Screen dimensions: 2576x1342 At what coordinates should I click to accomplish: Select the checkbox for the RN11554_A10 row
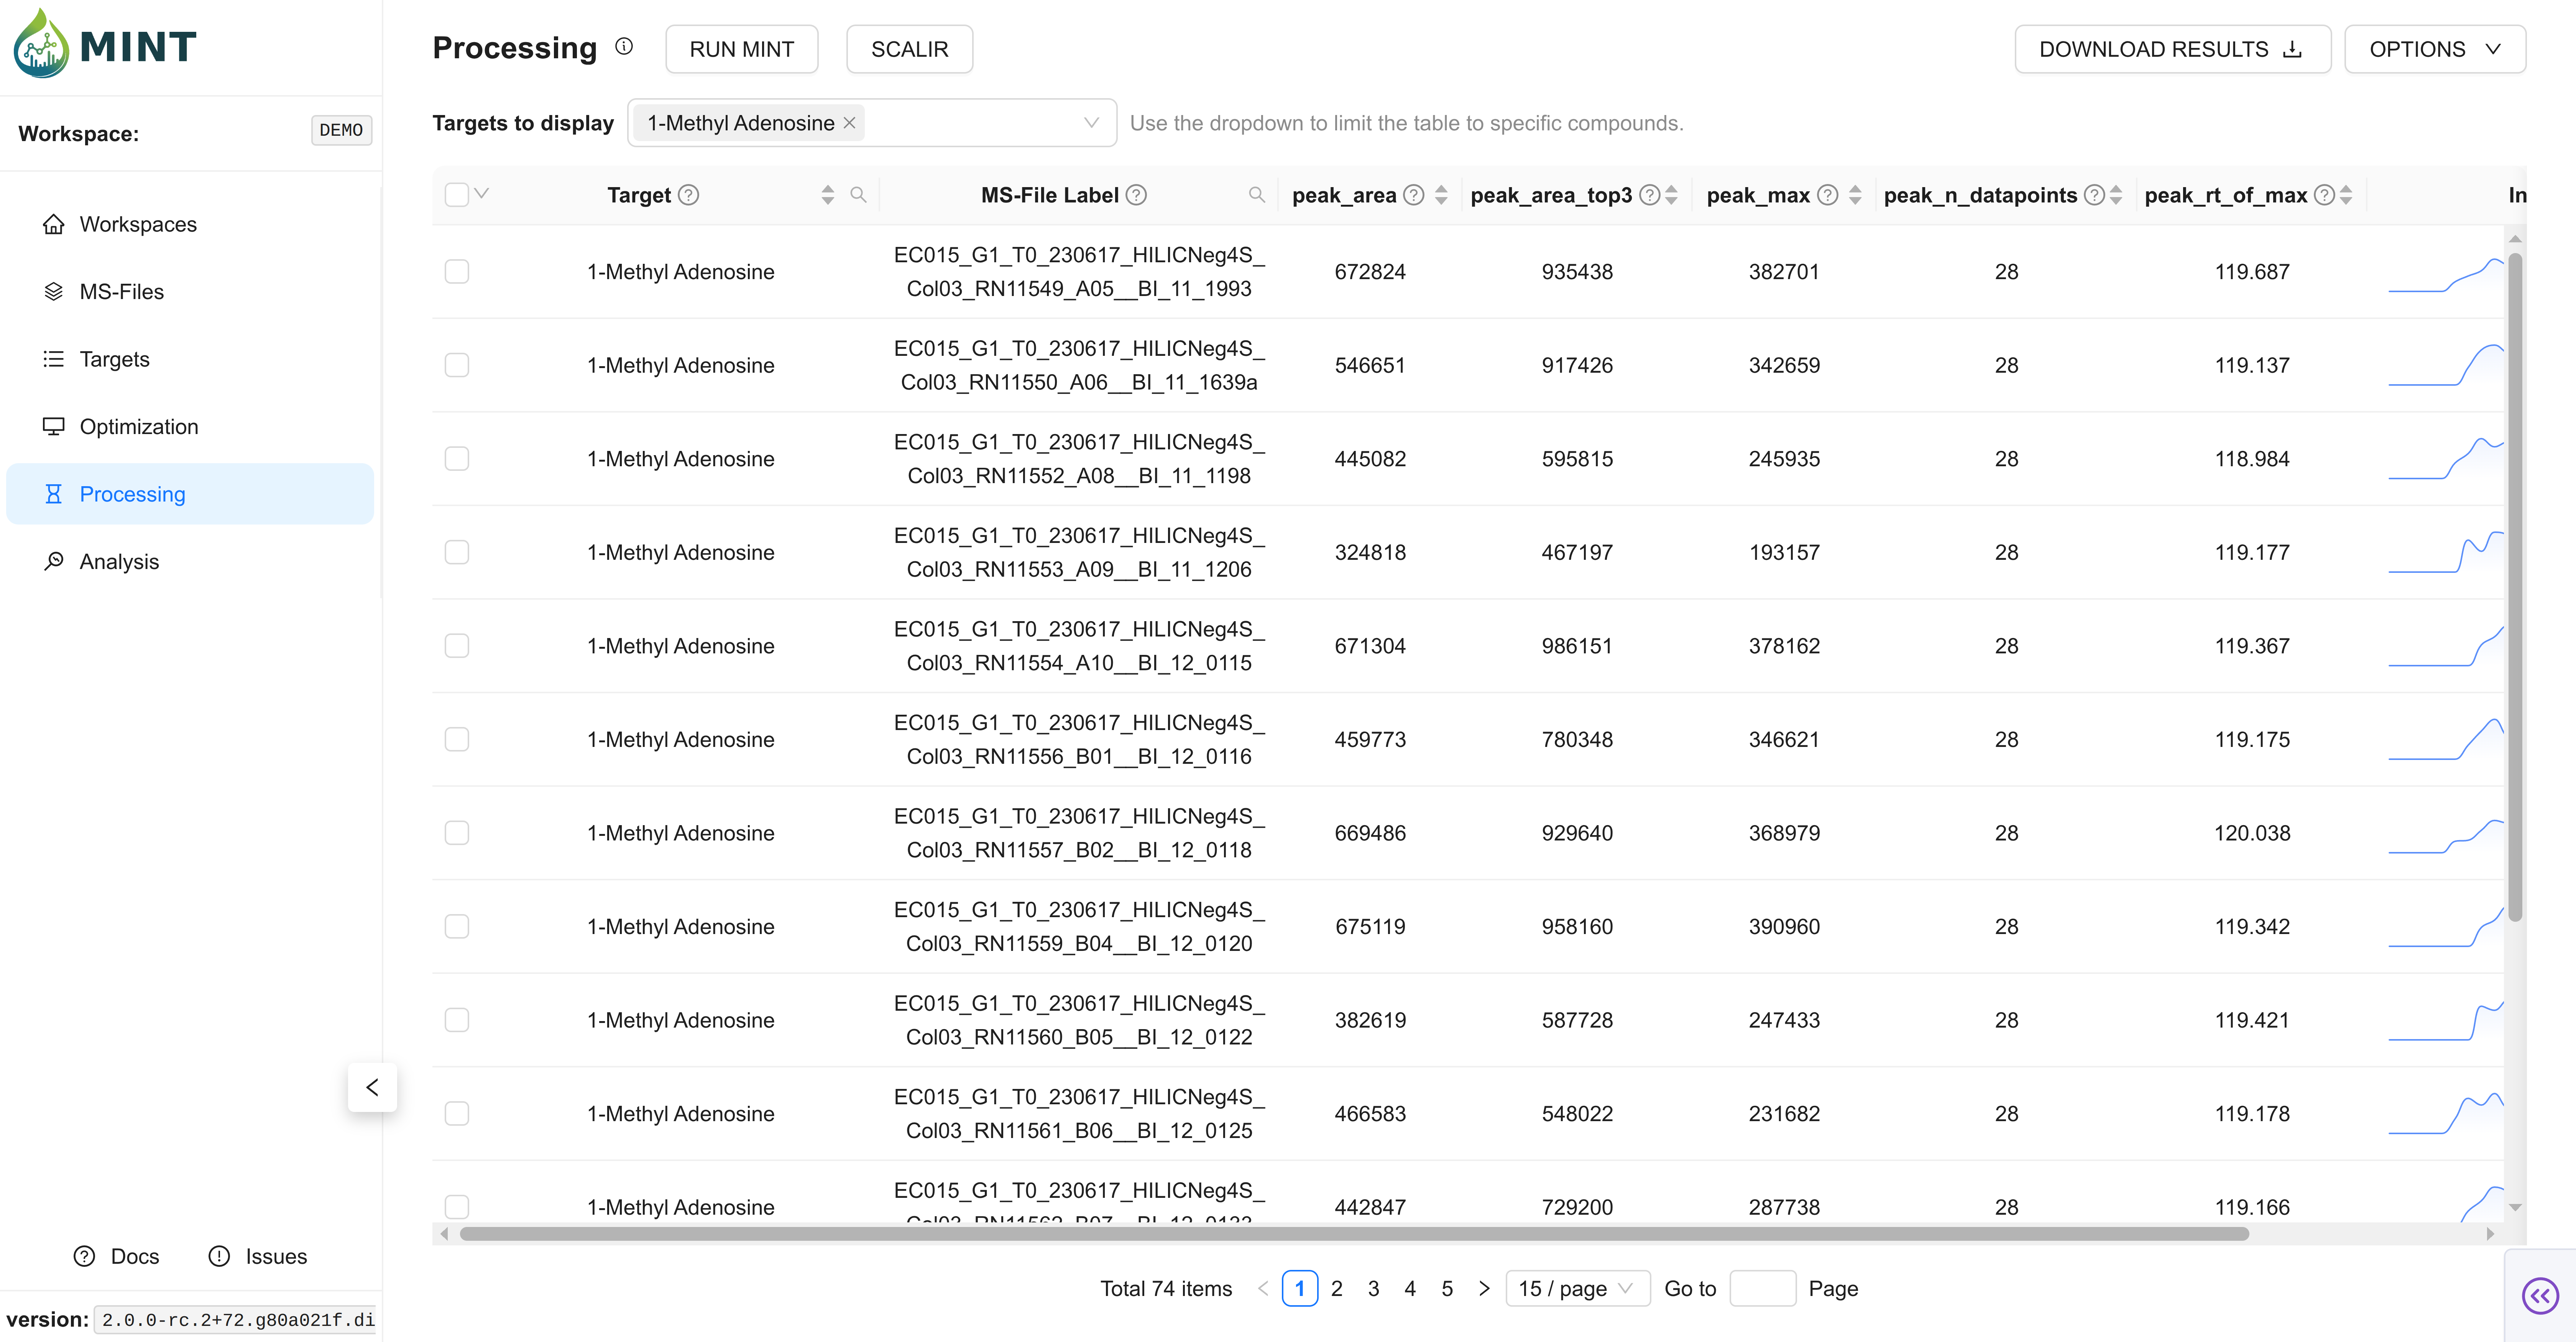click(x=457, y=646)
